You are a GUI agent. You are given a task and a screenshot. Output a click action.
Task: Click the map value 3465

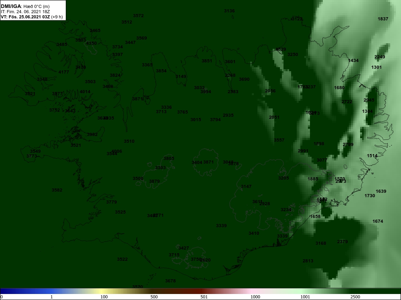point(95,31)
